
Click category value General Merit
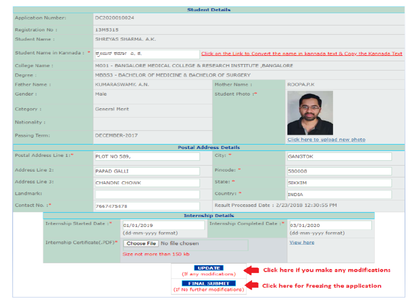(112, 109)
